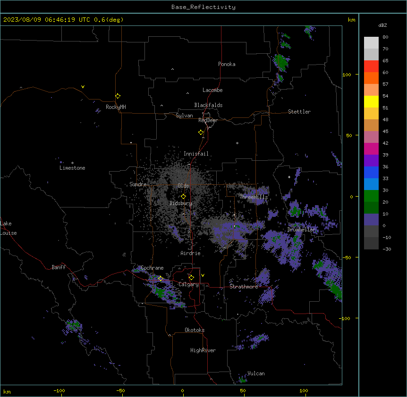Image resolution: width=407 pixels, height=397 pixels.
Task: Click the yellow 54 dBZ legend swatch
Action: pyautogui.click(x=371, y=101)
